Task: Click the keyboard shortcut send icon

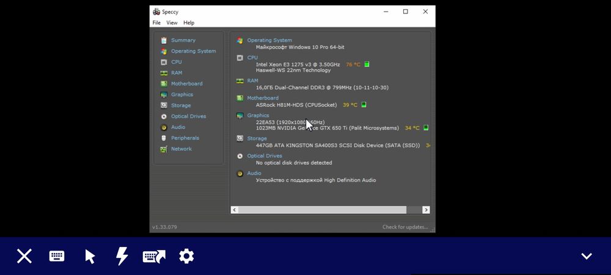Action: point(154,256)
